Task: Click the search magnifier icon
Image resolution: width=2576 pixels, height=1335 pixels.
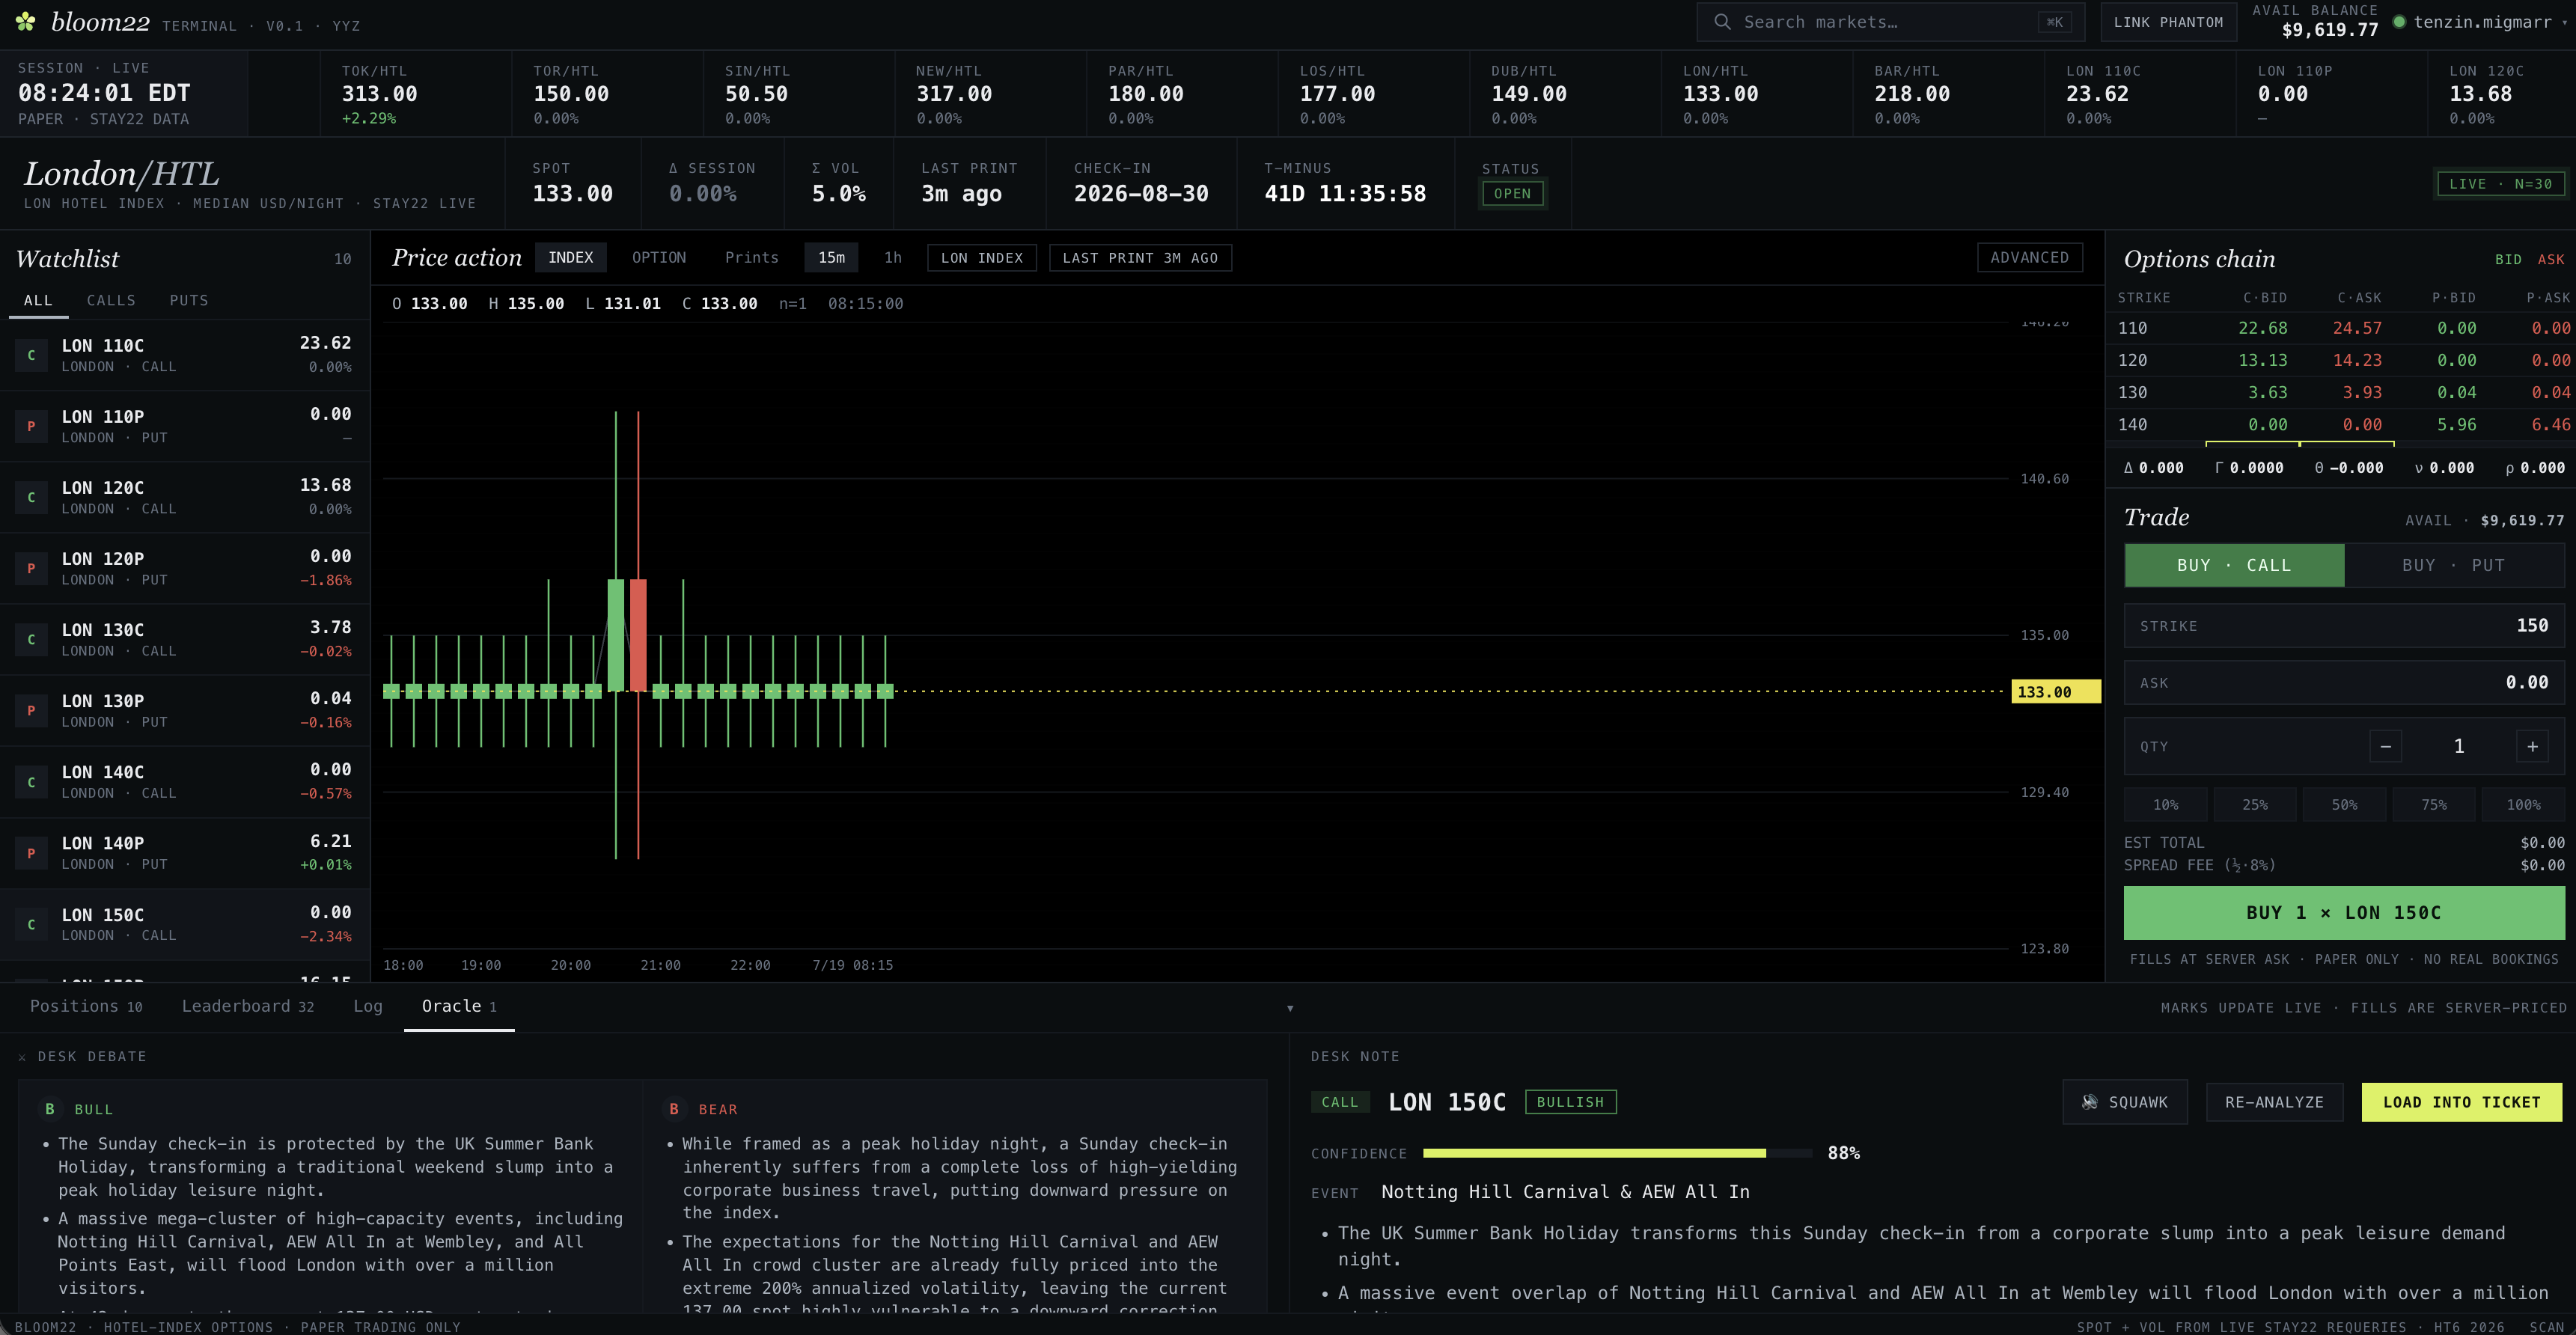Action: (x=1722, y=22)
